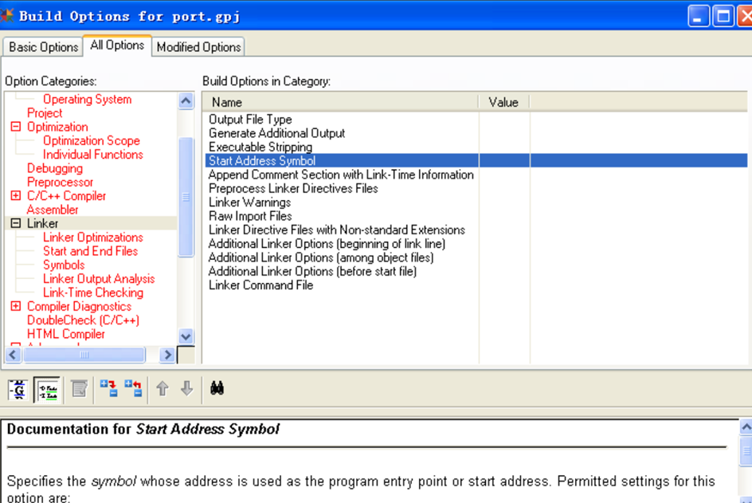Click category tree scroll-down arrow
Viewport: 752px width, 503px height.
point(186,336)
